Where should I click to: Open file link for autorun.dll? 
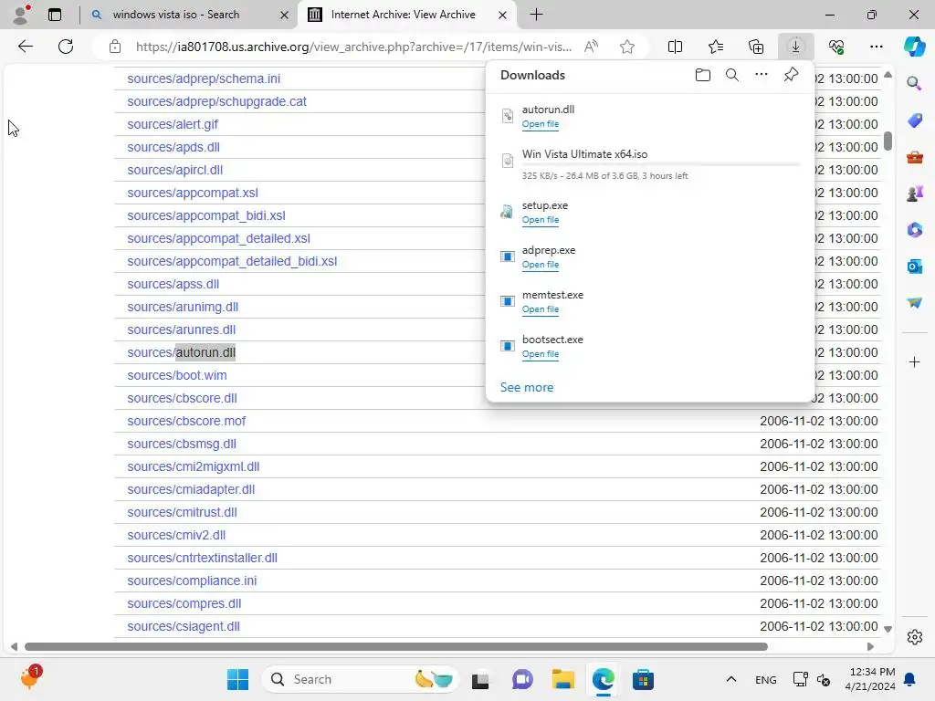pos(541,124)
